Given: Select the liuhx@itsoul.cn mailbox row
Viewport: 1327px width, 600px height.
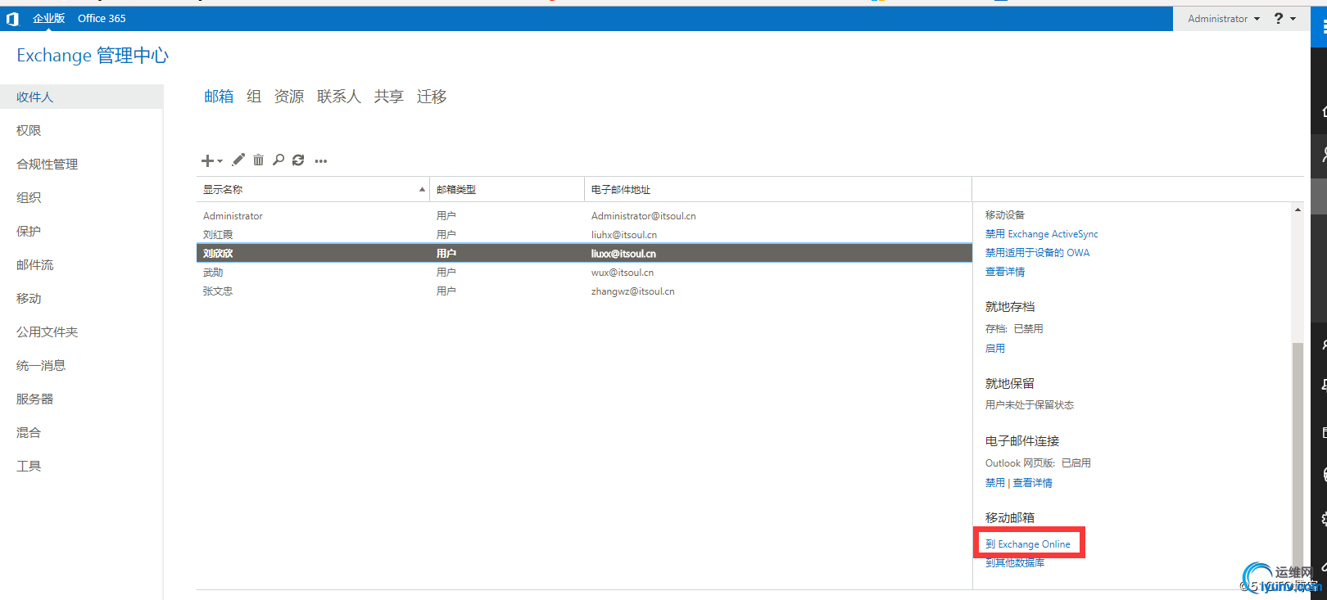Looking at the screenshot, I should (584, 235).
